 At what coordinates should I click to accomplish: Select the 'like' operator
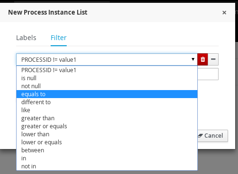click(107, 110)
